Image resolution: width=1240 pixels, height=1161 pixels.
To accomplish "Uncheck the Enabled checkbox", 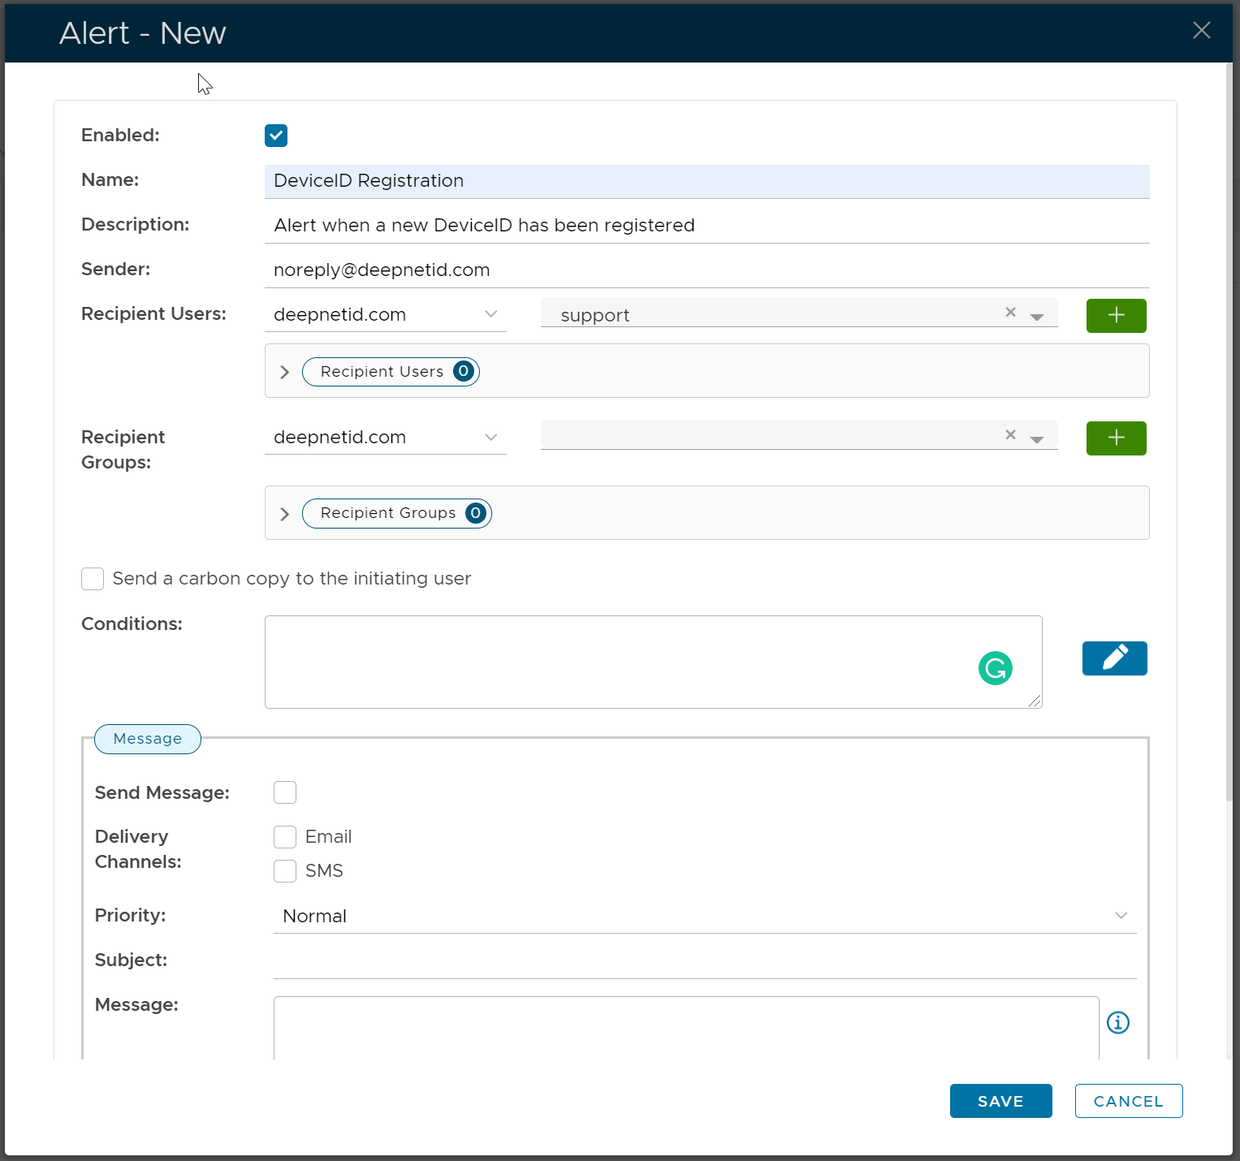I will click(276, 136).
